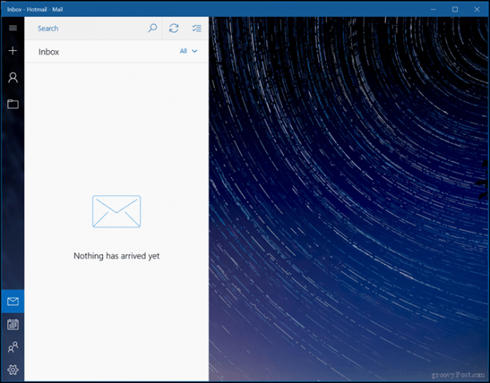Enter selection mode checklist icon
This screenshot has width=490, height=383.
pyautogui.click(x=197, y=29)
